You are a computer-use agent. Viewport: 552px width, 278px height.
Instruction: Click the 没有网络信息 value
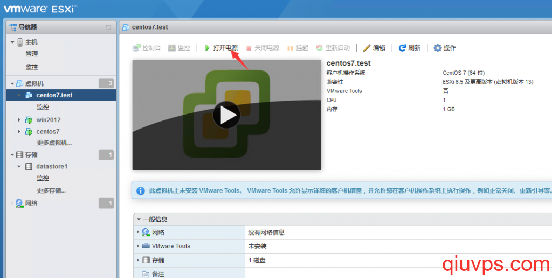pos(266,232)
